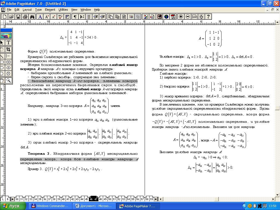Open Fill and Stroke toolbar icon
Screen dimensions: 280x210
pyautogui.click(x=67, y=17)
